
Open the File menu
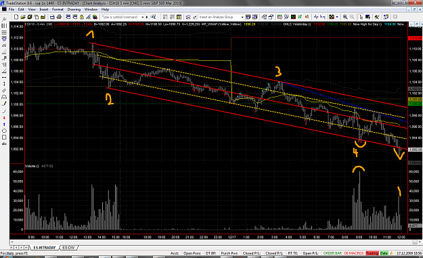[12, 9]
